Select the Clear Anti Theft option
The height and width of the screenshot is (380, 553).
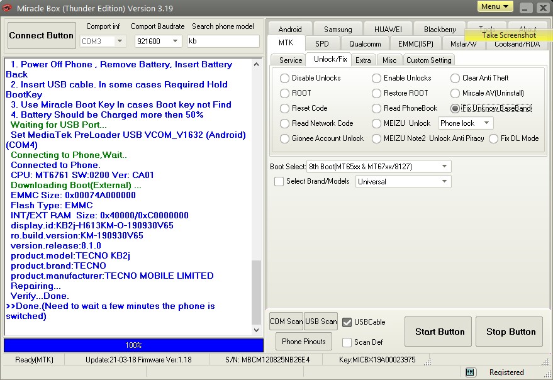(x=455, y=78)
